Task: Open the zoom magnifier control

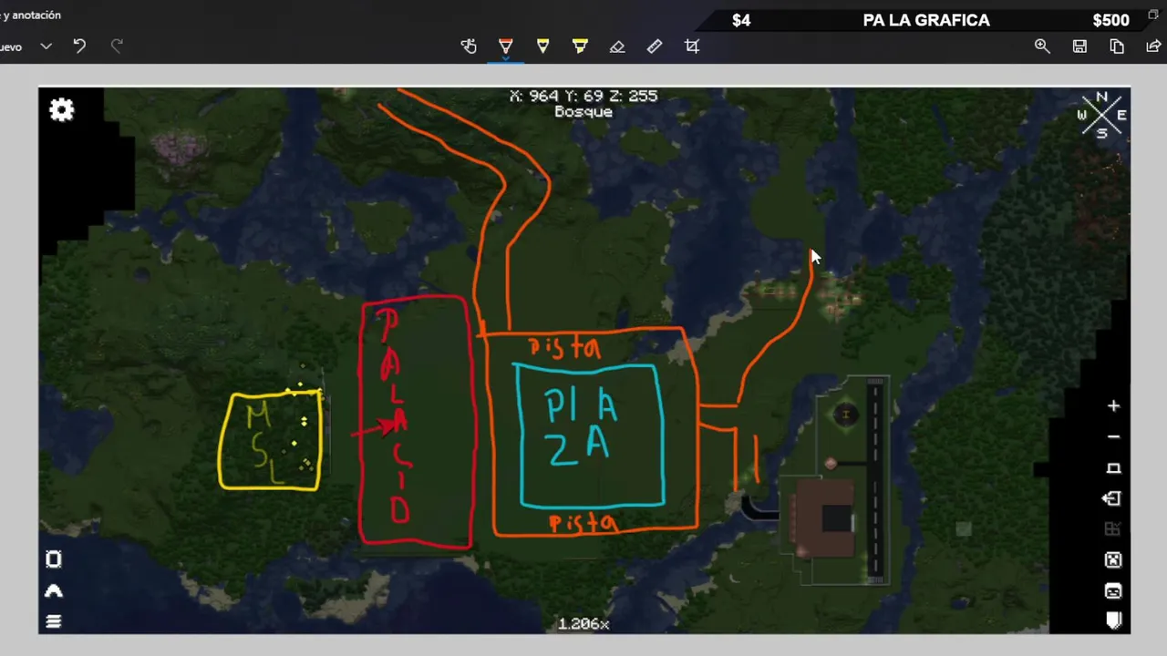Action: click(x=1042, y=46)
